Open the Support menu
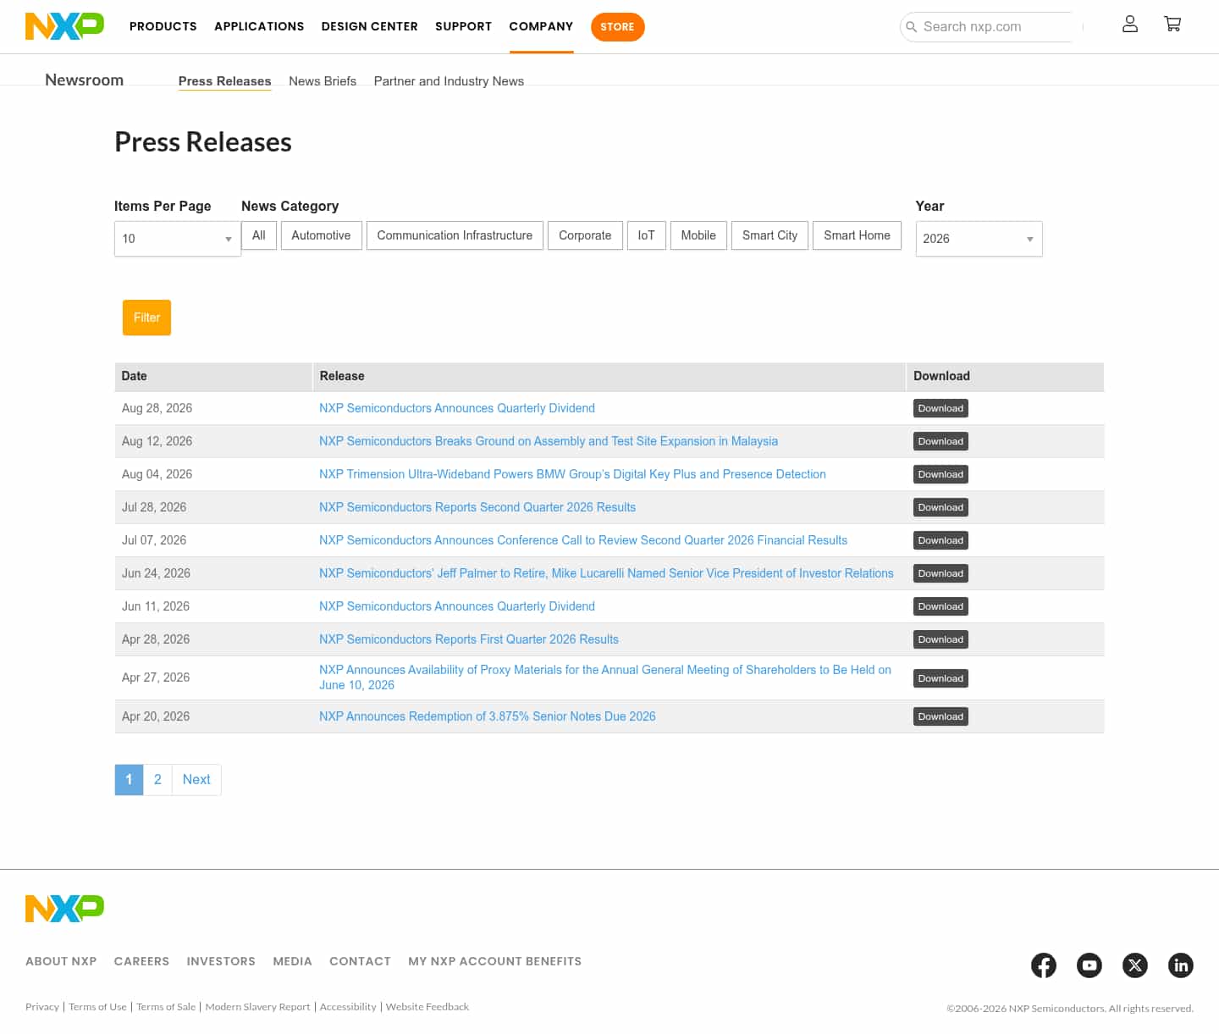Screen dimensions: 1219x1034 [464, 26]
